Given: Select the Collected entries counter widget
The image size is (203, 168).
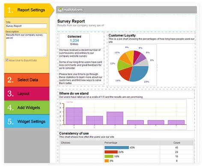Looking at the screenshot, I should [75, 40].
